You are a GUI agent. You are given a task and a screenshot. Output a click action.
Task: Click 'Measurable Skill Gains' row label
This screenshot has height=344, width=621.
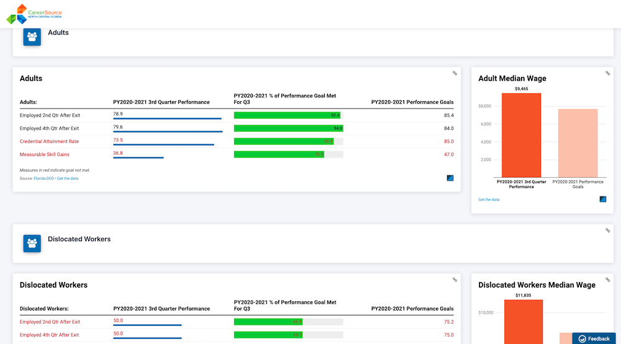(44, 154)
